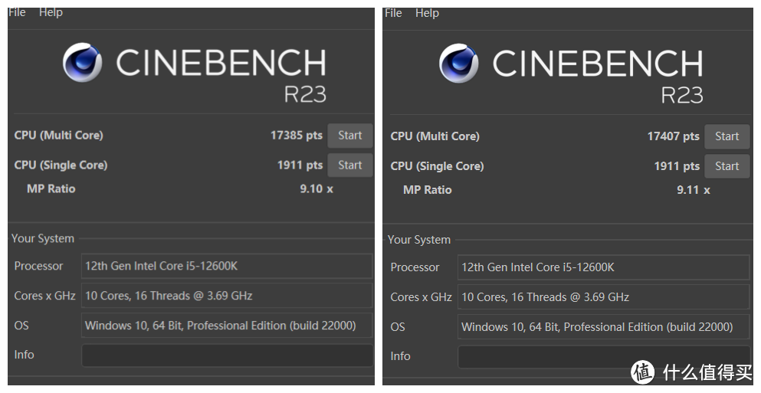Click CPU (Single Core) label in left window
The height and width of the screenshot is (393, 761).
[61, 165]
